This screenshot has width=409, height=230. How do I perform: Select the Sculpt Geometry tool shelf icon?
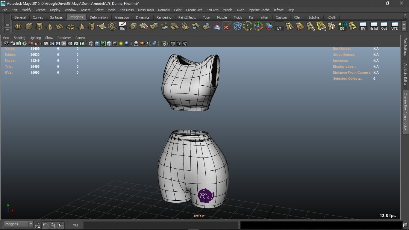pos(227,26)
